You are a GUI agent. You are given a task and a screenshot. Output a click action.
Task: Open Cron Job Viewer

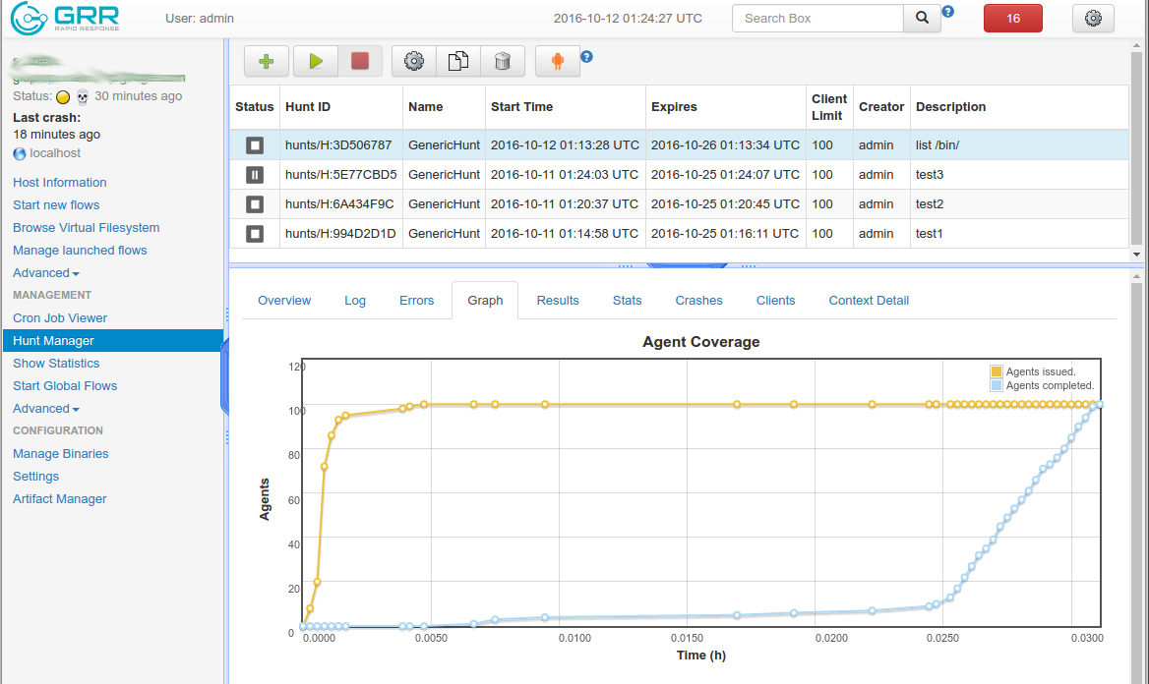[59, 317]
